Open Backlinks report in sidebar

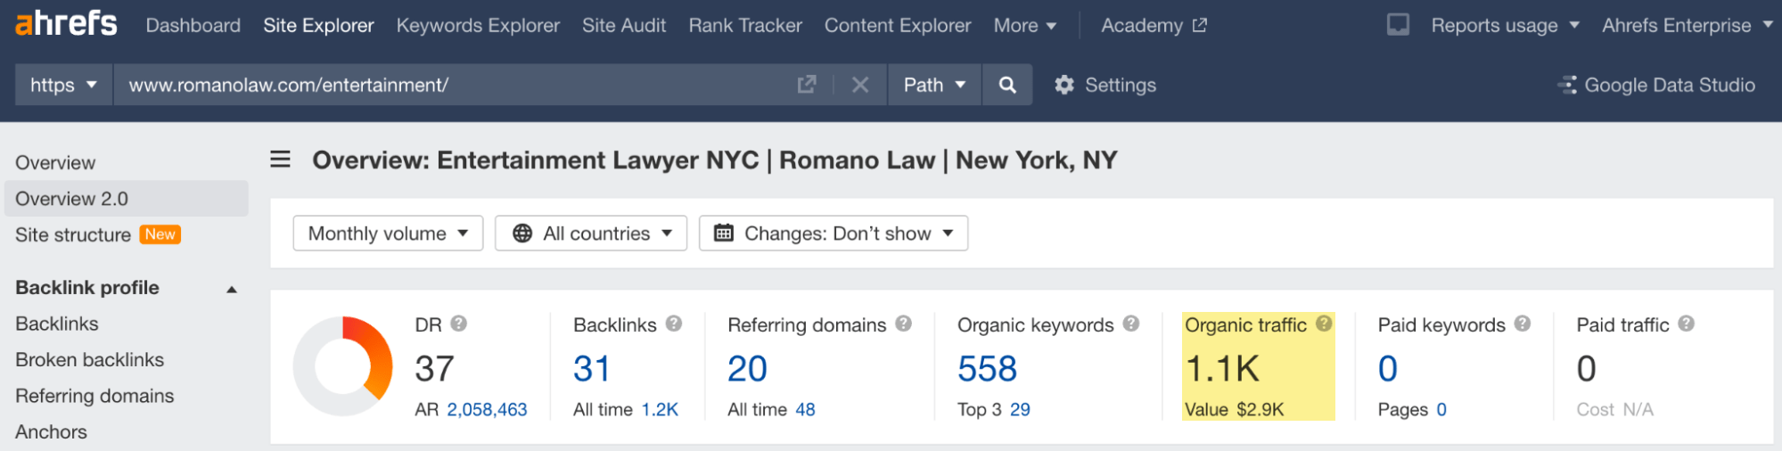point(57,324)
